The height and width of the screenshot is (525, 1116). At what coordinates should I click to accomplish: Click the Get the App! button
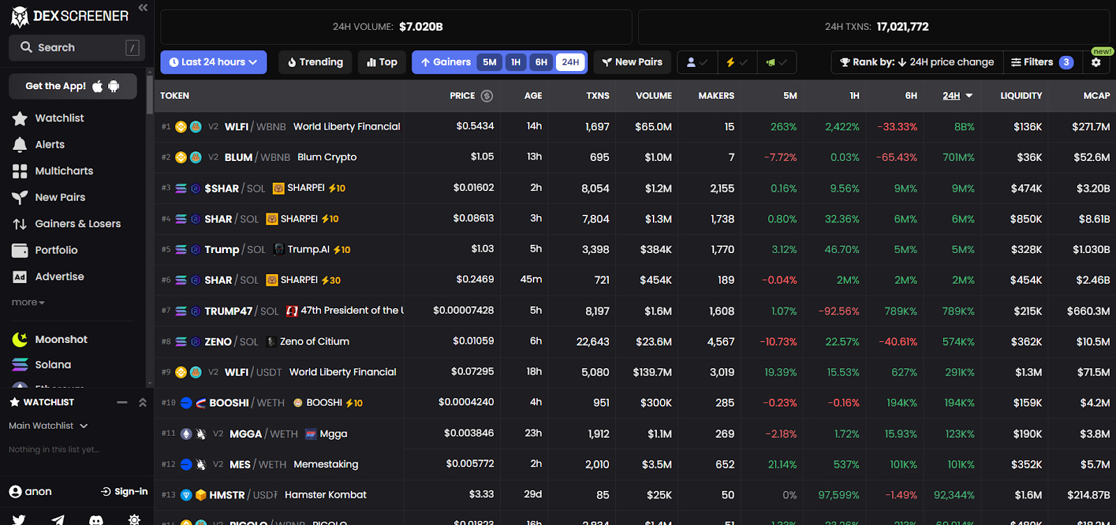click(73, 86)
